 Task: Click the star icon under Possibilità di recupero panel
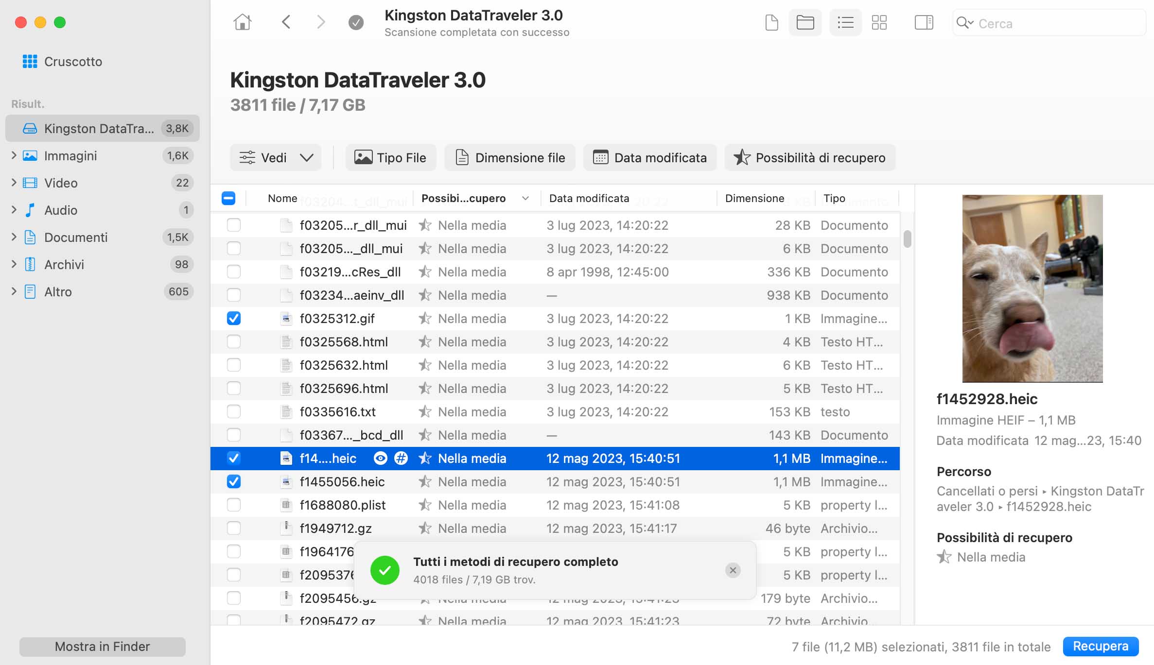tap(944, 557)
